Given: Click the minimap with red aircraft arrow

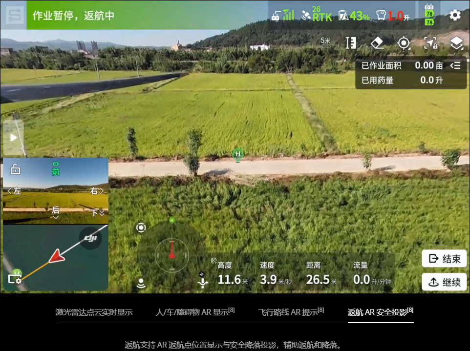Looking at the screenshot, I should point(56,258).
